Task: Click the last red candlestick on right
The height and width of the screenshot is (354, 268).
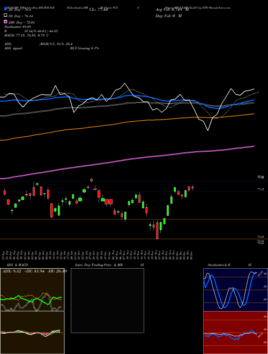Action: (192, 187)
